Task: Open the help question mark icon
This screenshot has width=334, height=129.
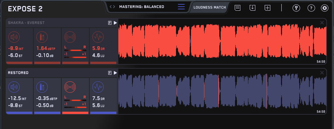Action: 311,8
